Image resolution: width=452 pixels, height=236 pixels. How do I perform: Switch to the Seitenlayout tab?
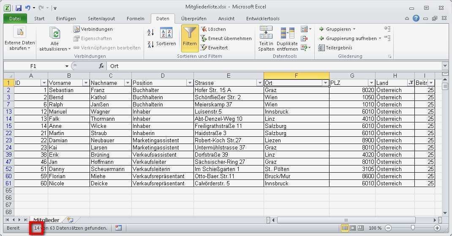click(101, 19)
